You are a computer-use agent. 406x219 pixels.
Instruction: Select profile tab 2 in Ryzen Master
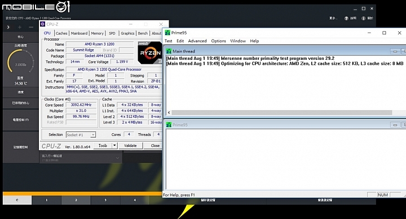point(76,200)
